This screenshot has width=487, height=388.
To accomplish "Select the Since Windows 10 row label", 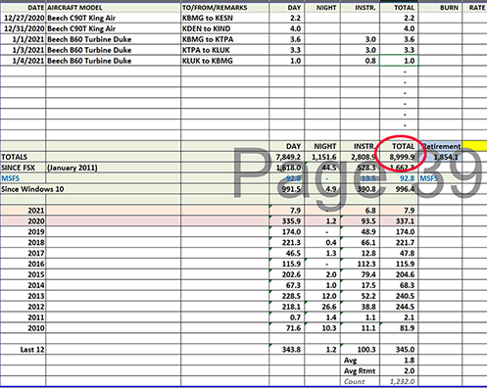I will [x=32, y=189].
